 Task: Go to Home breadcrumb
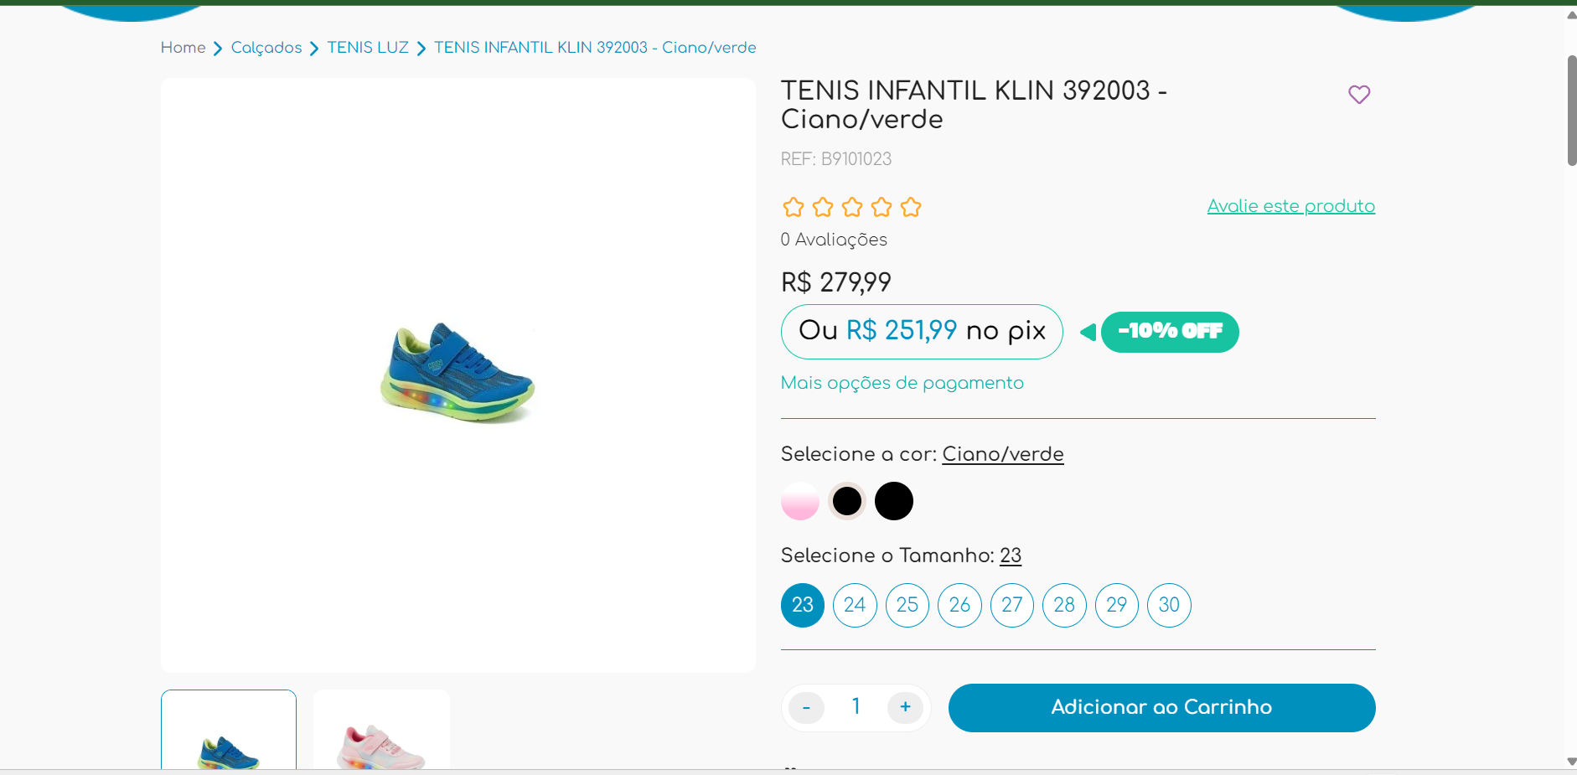pyautogui.click(x=183, y=48)
